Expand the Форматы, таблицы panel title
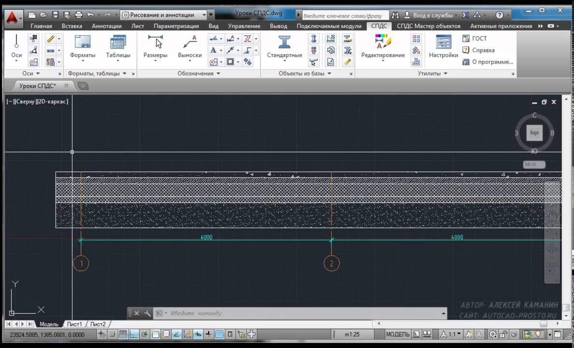The width and height of the screenshot is (574, 348). (97, 73)
